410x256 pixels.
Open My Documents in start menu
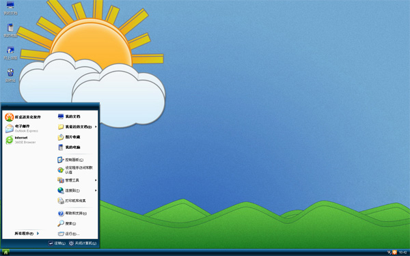(x=69, y=117)
